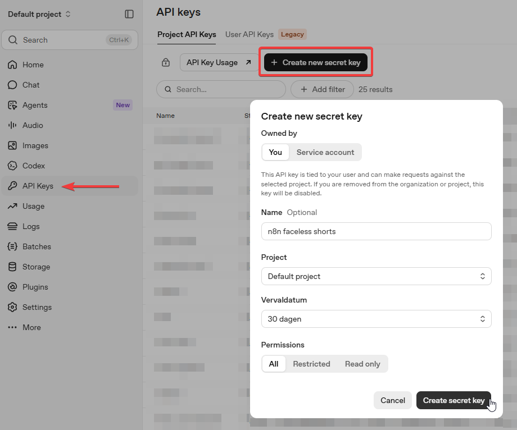Click Create secret key button
This screenshot has height=430, width=517.
click(x=453, y=400)
